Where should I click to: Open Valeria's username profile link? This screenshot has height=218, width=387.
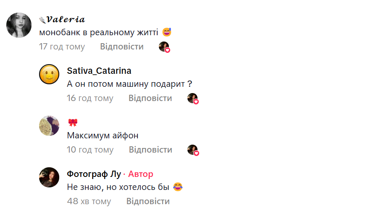tap(66, 20)
